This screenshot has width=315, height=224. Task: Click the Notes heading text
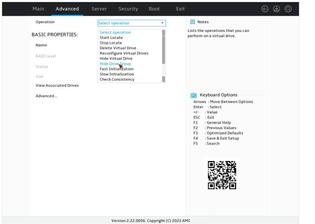[203, 22]
